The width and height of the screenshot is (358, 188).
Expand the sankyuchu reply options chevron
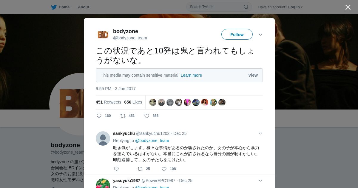coord(260,133)
